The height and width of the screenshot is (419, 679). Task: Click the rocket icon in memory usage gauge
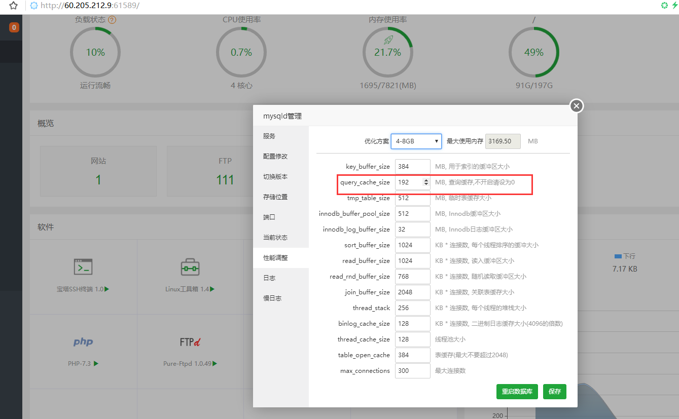pos(388,40)
